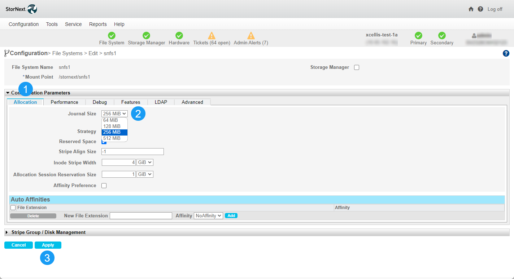This screenshot has height=279, width=514.
Task: Open the Inode Stripe Width unit dropdown
Action: click(x=145, y=163)
